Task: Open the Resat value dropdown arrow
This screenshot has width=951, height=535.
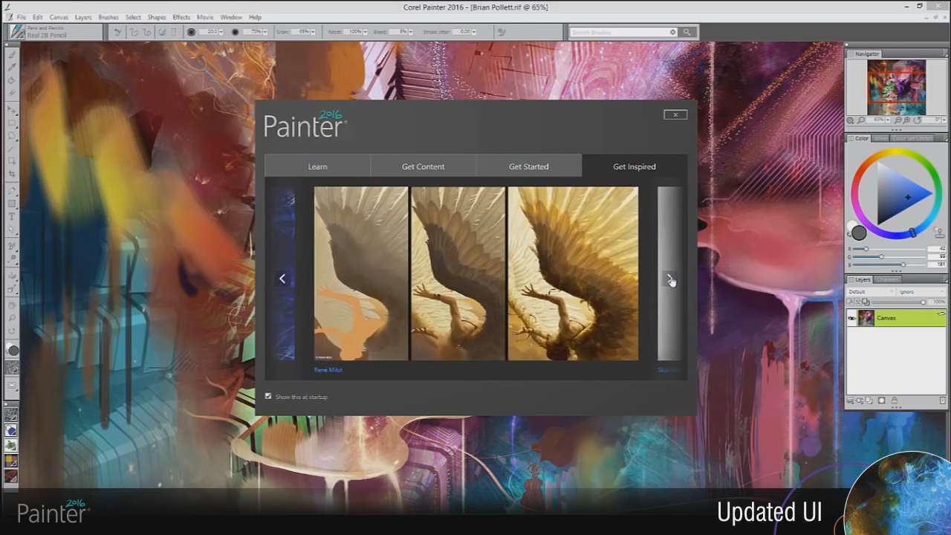Action: click(x=365, y=32)
